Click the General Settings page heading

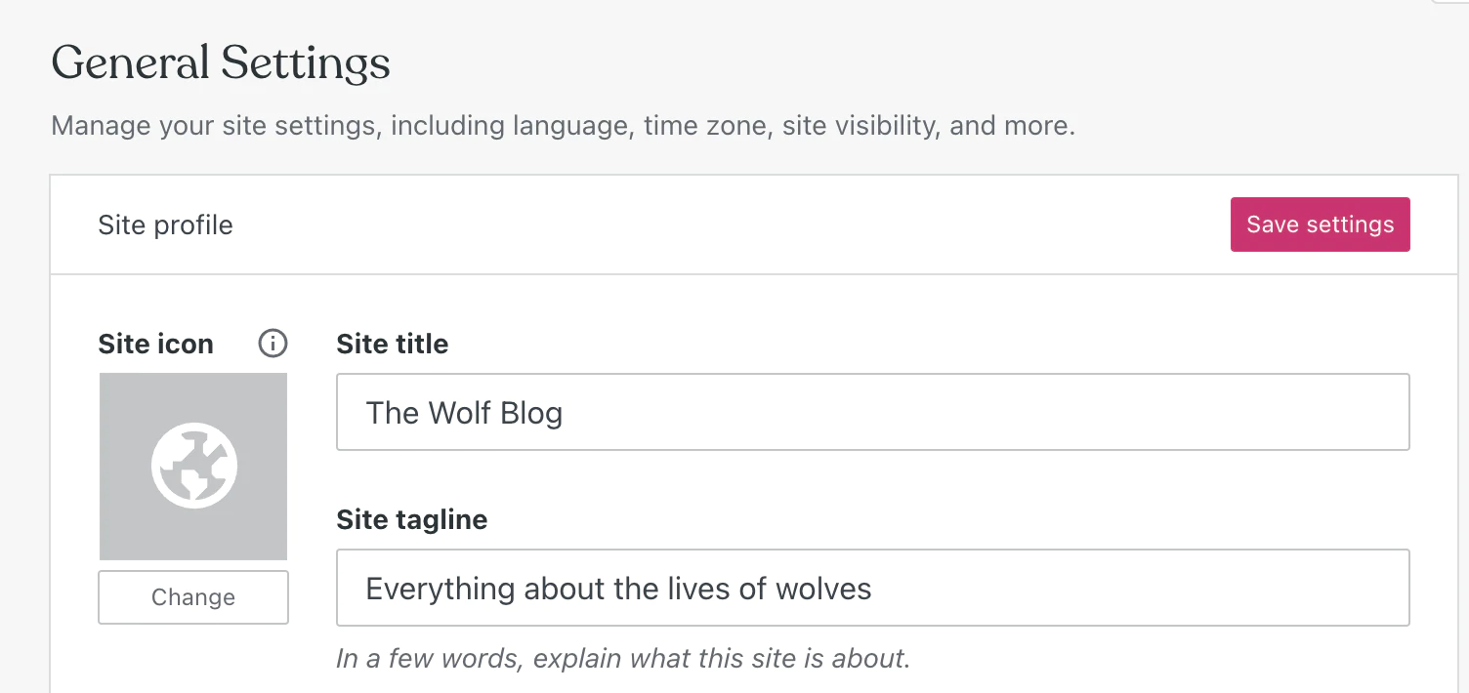point(221,64)
